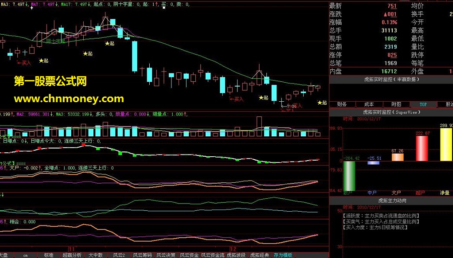
Task: Click the 涨幅 value 0.13%
Action: click(x=389, y=22)
